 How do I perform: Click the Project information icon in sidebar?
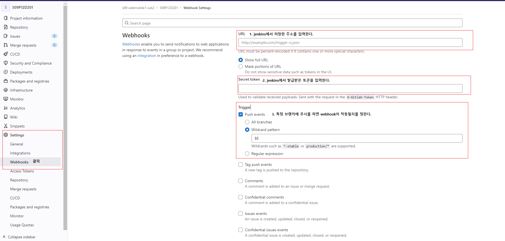click(x=6, y=18)
